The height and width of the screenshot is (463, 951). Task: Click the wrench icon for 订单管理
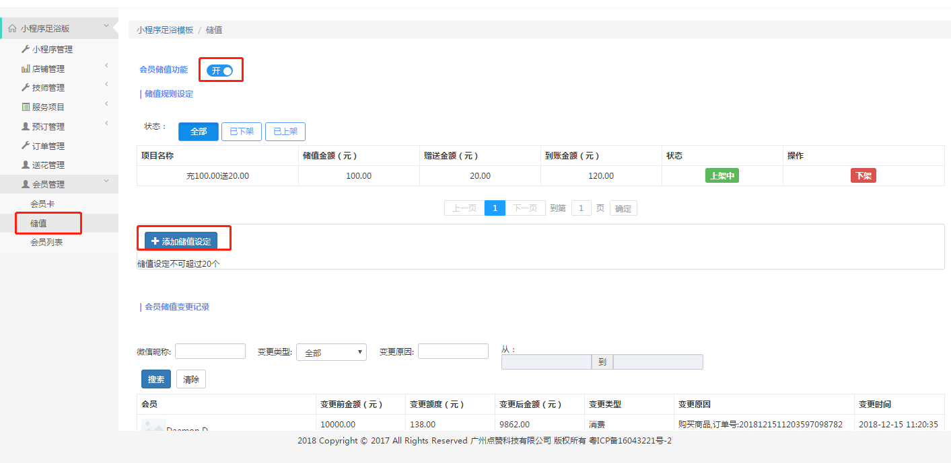pyautogui.click(x=26, y=146)
